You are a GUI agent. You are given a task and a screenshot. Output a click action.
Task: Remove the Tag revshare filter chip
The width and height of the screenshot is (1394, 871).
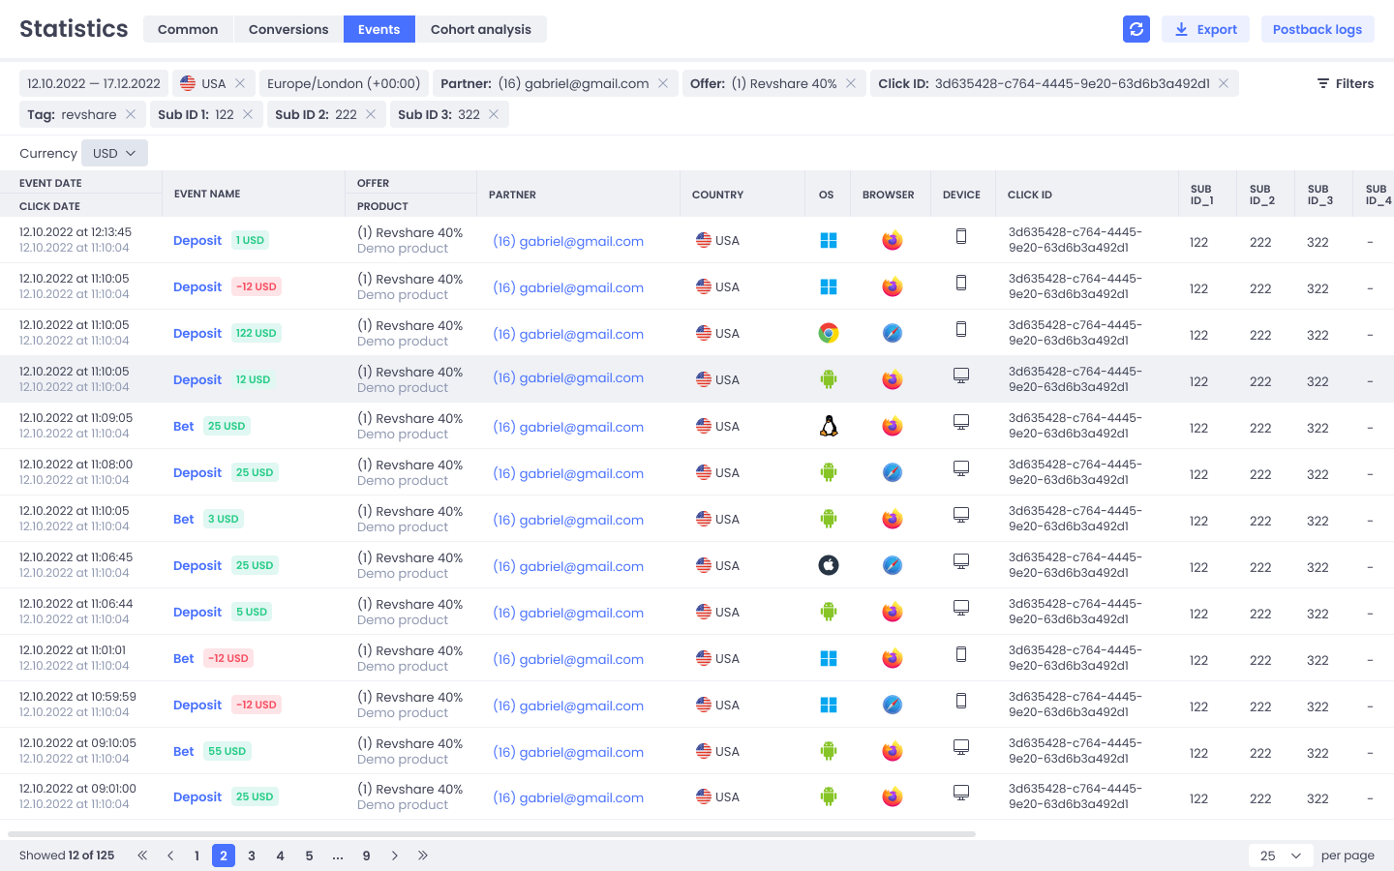pyautogui.click(x=131, y=114)
